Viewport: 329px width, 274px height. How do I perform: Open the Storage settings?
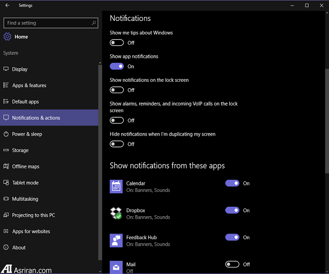pos(20,150)
